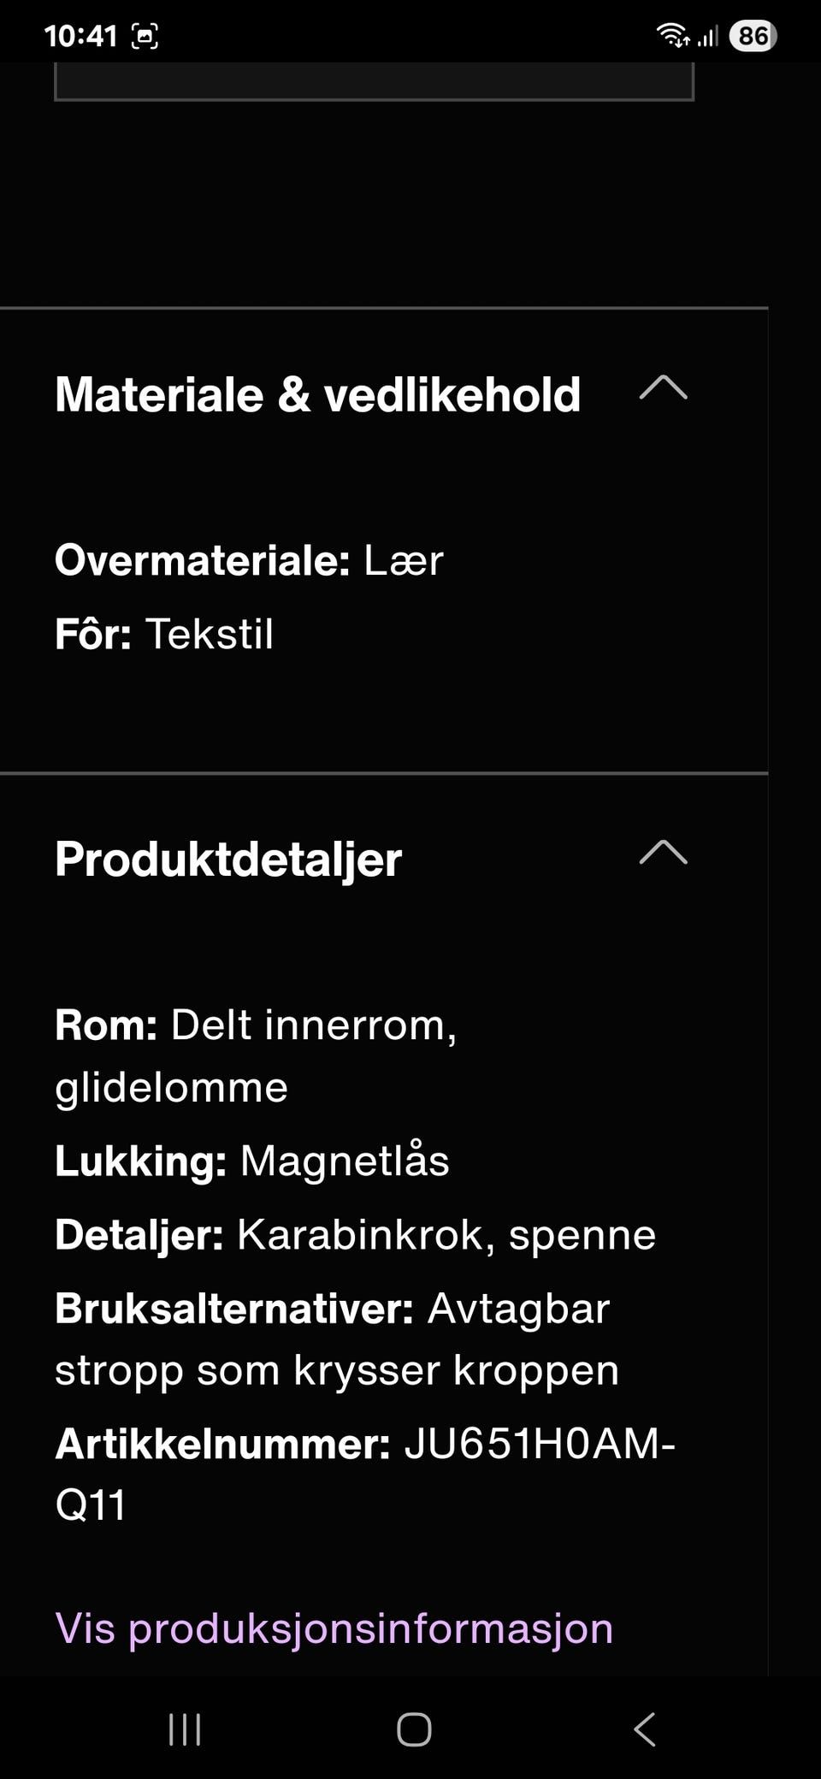Tap the Produktdetaljer heading
The image size is (821, 1779).
point(228,859)
